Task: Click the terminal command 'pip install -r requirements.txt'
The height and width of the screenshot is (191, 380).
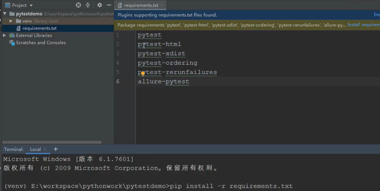Action: (231, 186)
